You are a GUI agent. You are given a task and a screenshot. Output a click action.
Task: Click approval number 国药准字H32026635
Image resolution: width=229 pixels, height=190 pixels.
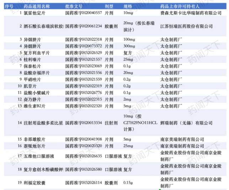click(x=84, y=156)
